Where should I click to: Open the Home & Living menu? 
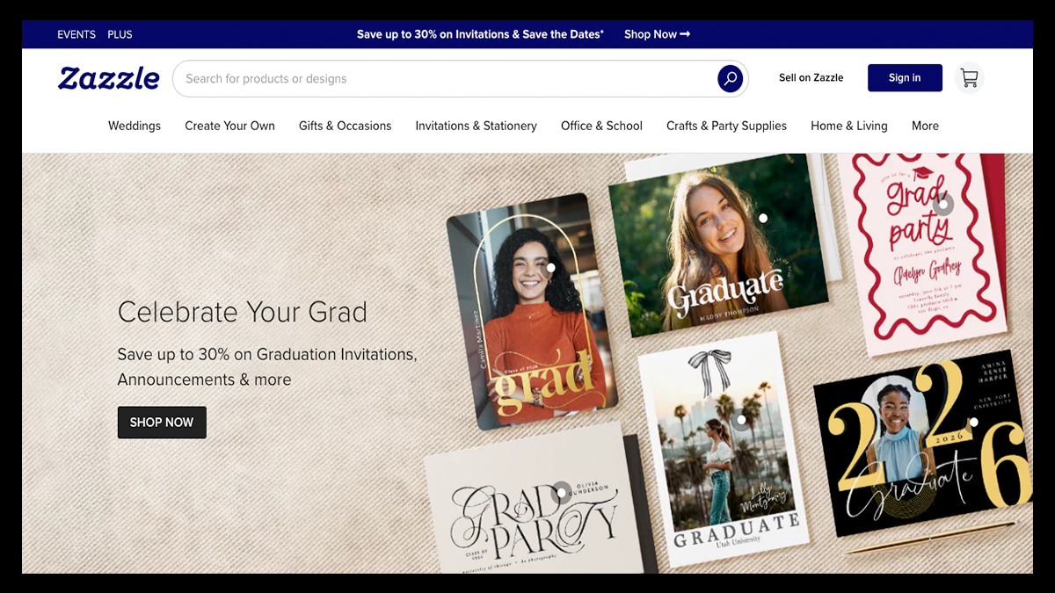pos(848,126)
